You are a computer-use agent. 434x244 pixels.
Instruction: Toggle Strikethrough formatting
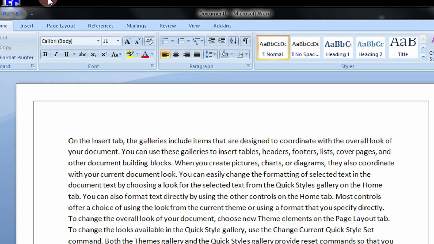coord(82,54)
